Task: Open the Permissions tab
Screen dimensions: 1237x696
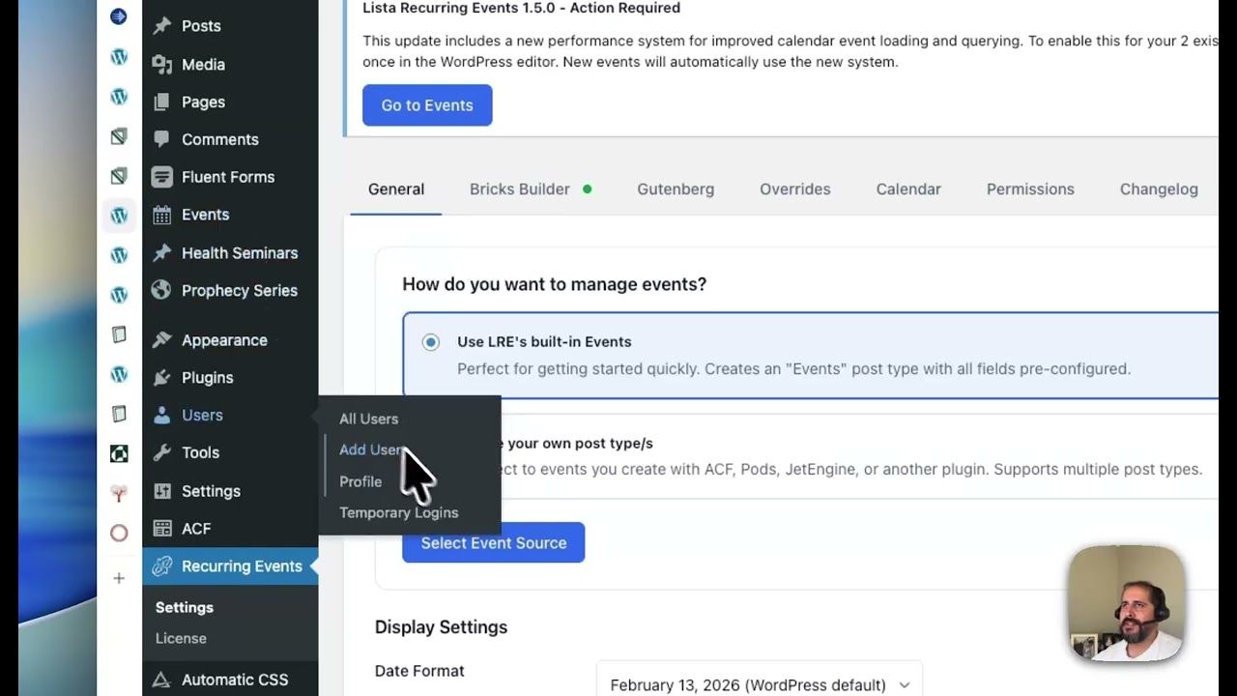Action: coord(1030,189)
